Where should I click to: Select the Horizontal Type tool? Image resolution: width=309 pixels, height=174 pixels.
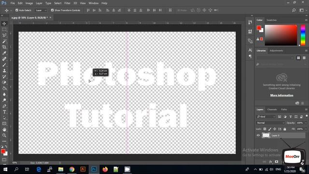(4, 112)
